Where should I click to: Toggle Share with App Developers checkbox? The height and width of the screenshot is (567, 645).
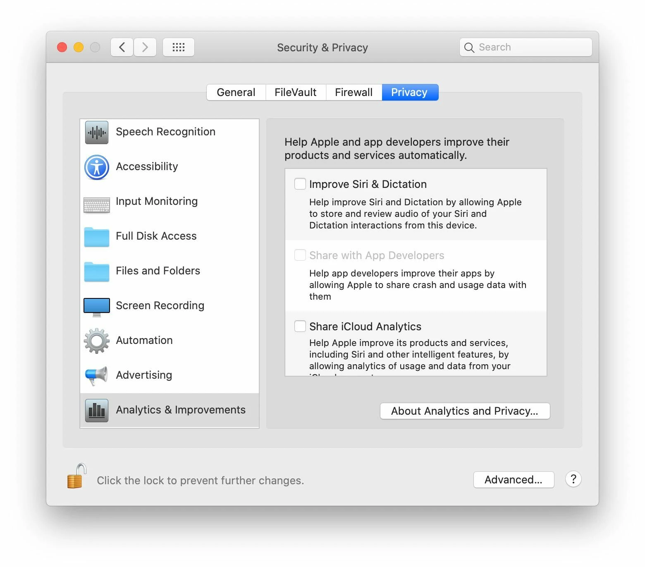[300, 255]
